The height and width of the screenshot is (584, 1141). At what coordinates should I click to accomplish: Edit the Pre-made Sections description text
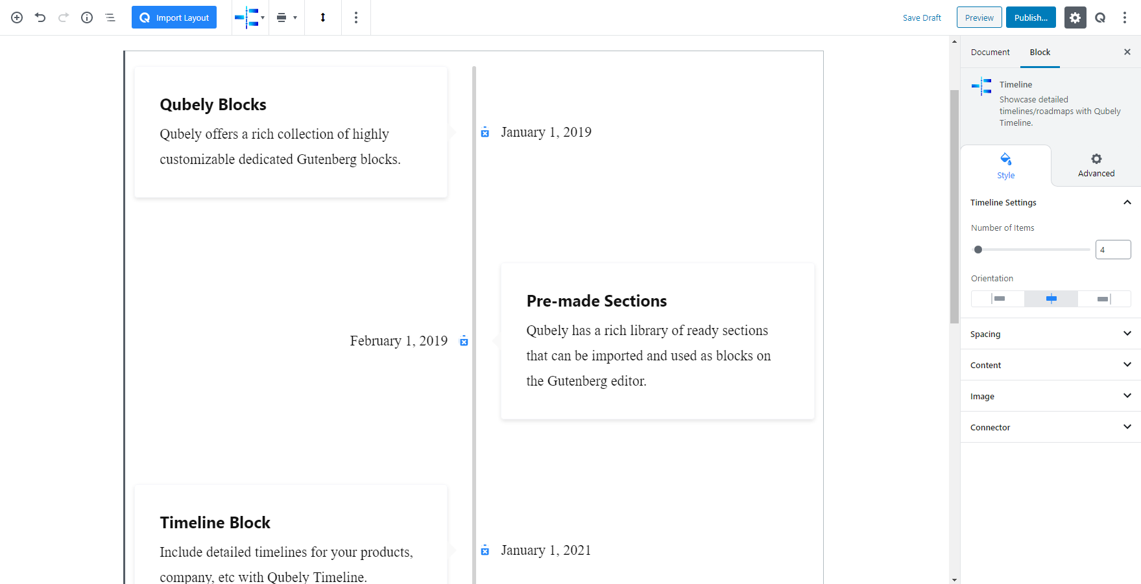click(x=649, y=356)
